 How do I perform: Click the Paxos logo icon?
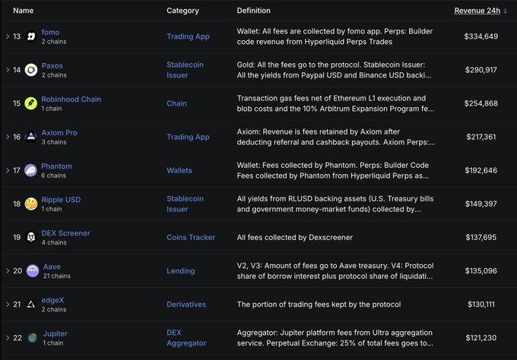[31, 70]
